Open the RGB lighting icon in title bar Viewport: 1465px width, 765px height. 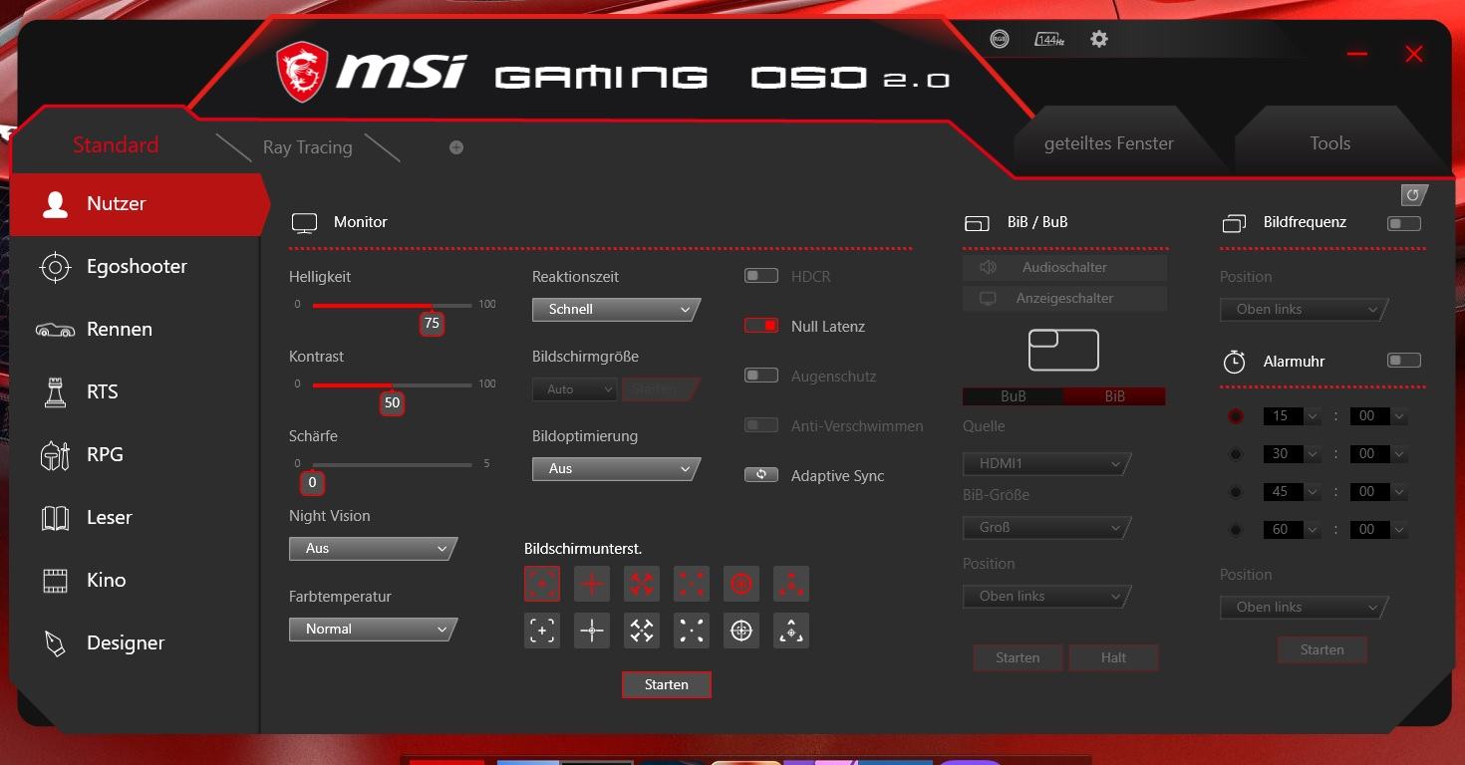coord(1000,39)
